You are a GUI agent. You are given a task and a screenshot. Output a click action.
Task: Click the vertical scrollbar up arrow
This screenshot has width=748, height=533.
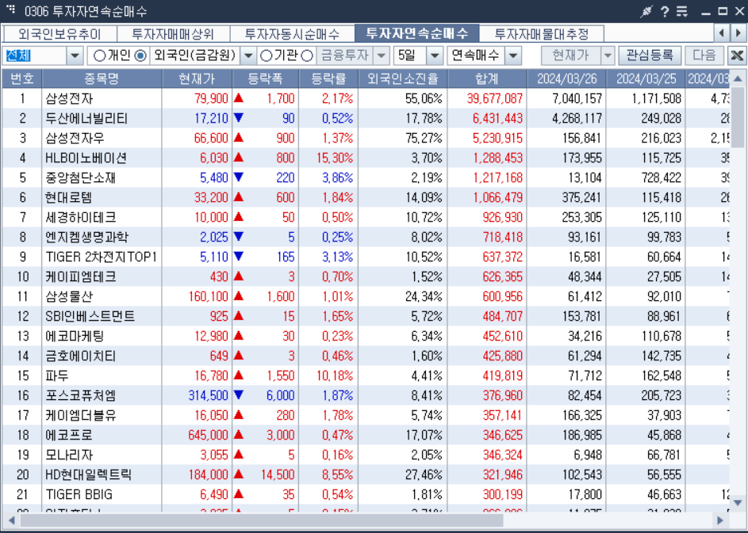pos(738,78)
